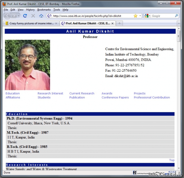Click the Phone: 91-22-25767851/52 text

pyautogui.click(x=125, y=65)
